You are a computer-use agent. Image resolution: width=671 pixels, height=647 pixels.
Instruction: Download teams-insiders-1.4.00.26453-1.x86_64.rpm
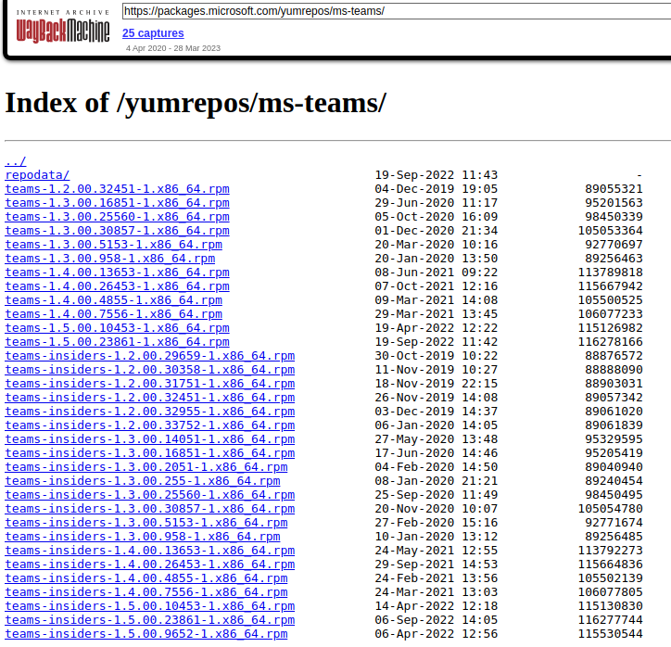pyautogui.click(x=150, y=565)
